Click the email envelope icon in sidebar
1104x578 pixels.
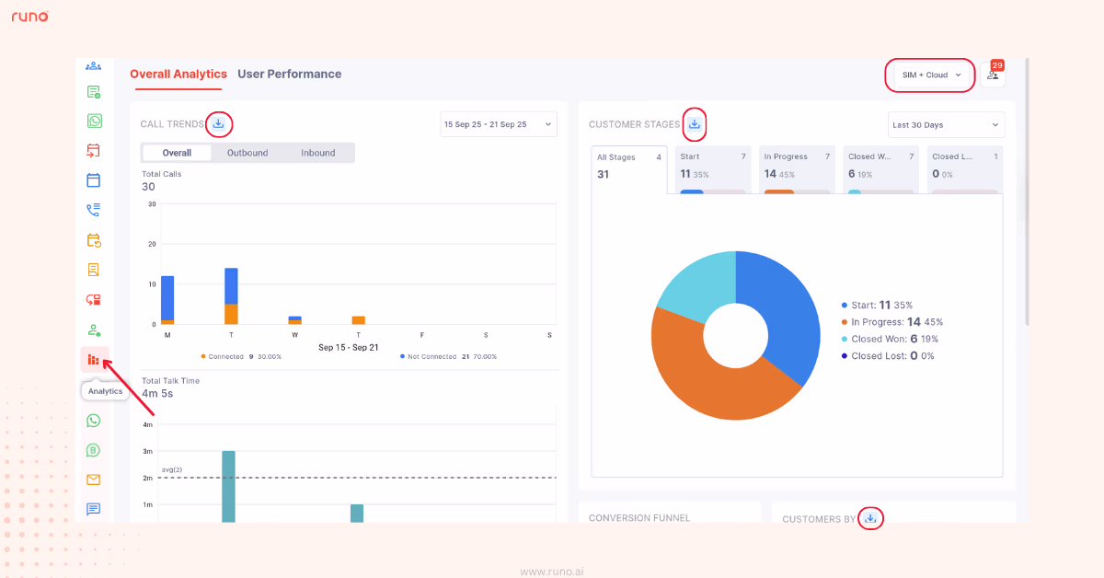click(x=92, y=480)
